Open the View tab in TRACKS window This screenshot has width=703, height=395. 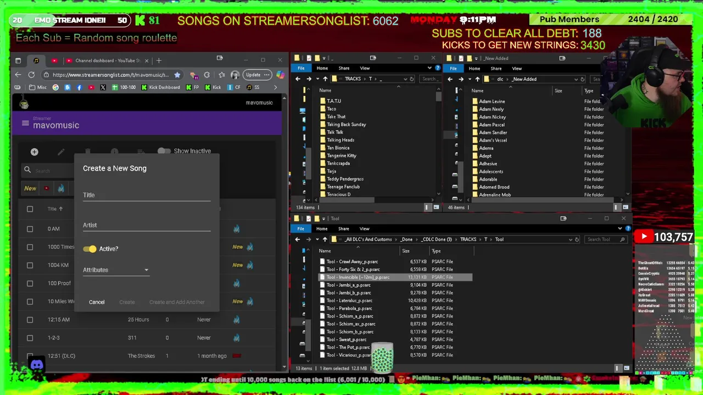(365, 69)
